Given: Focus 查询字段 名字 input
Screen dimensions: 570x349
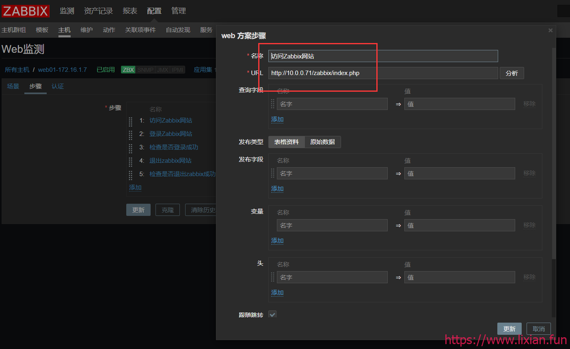Looking at the screenshot, I should click(x=332, y=104).
